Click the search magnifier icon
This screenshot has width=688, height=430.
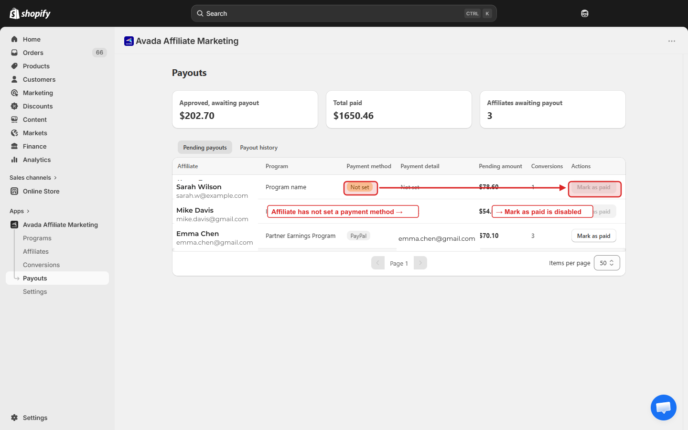200,13
